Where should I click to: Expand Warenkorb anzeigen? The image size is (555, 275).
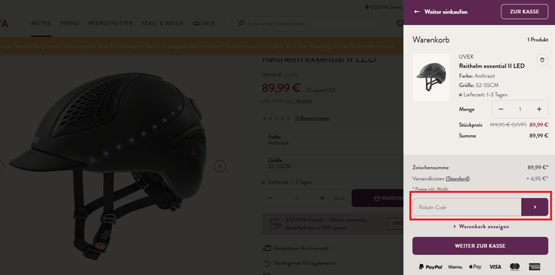(480, 227)
